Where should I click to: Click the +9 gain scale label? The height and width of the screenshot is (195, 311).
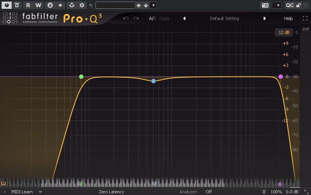coord(285,43)
